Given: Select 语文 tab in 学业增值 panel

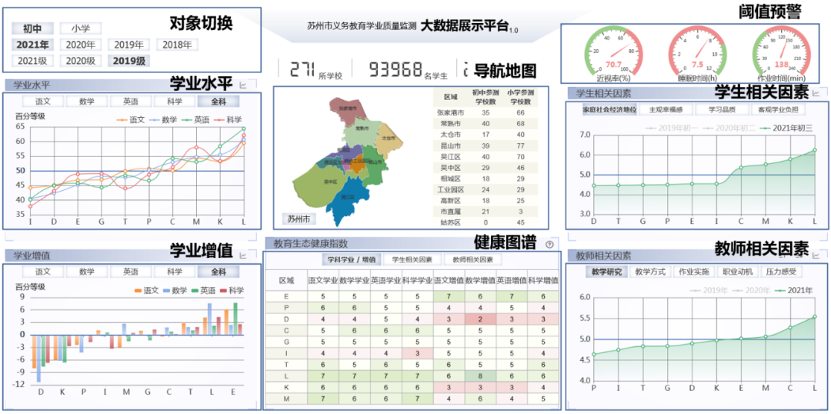Looking at the screenshot, I should coord(43,272).
